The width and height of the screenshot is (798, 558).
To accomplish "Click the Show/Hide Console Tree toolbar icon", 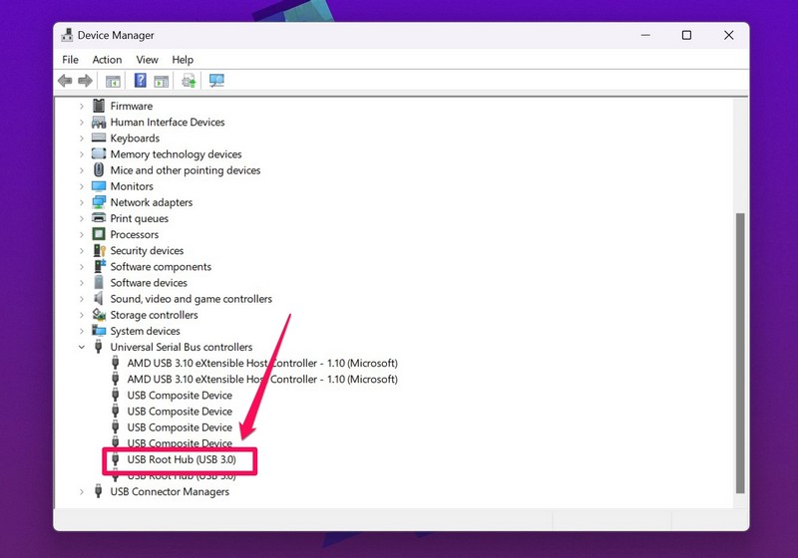I will click(x=113, y=81).
